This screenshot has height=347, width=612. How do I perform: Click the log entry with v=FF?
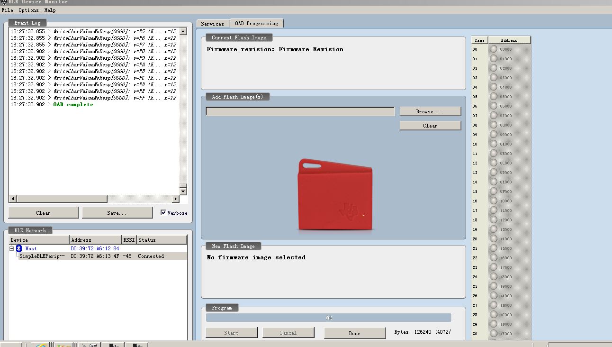click(x=94, y=98)
